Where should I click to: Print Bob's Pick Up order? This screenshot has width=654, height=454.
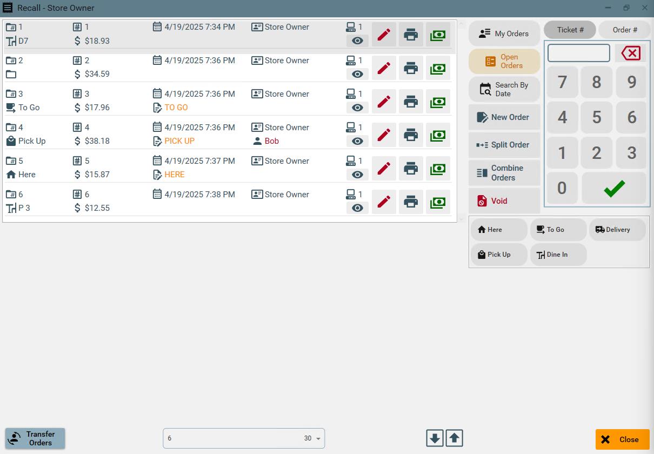[411, 135]
